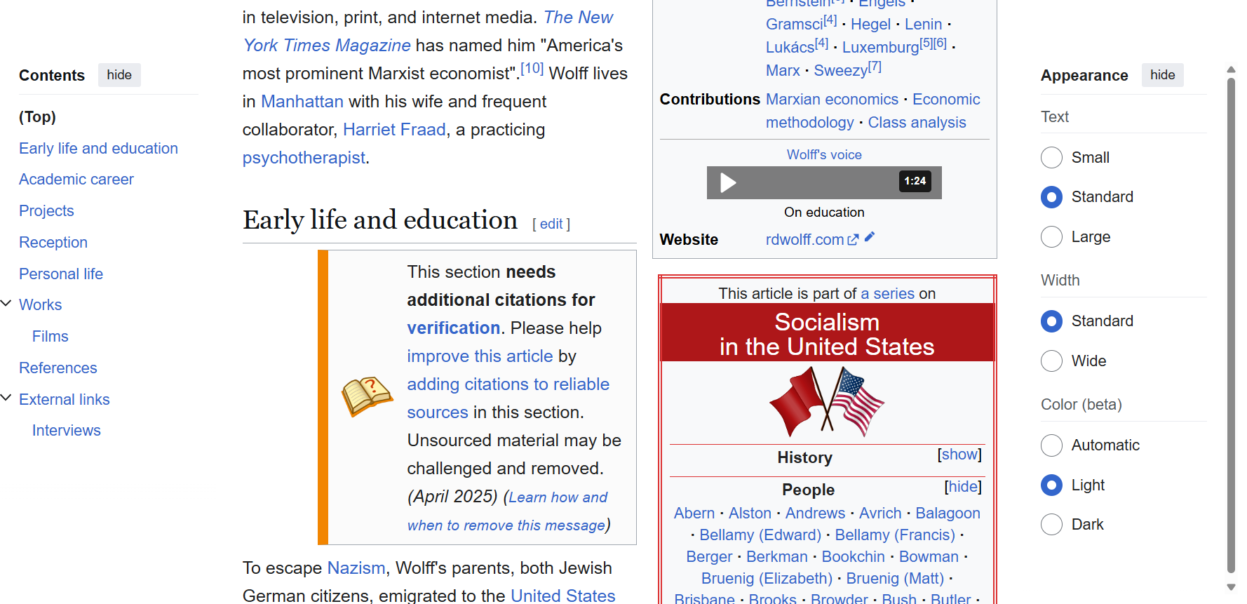Show the History section in Socialism box

[959, 455]
